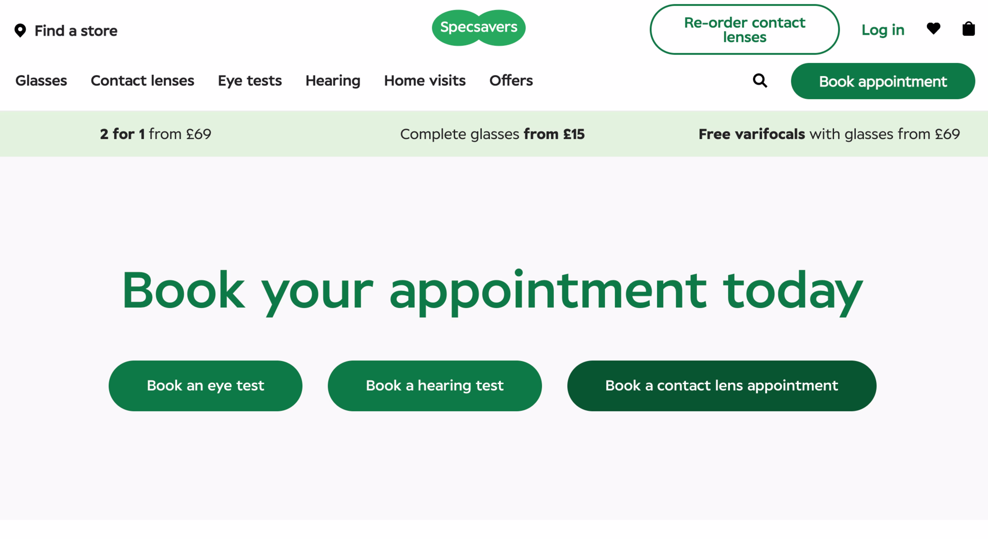Click the location pin icon
The image size is (988, 539).
click(x=20, y=30)
